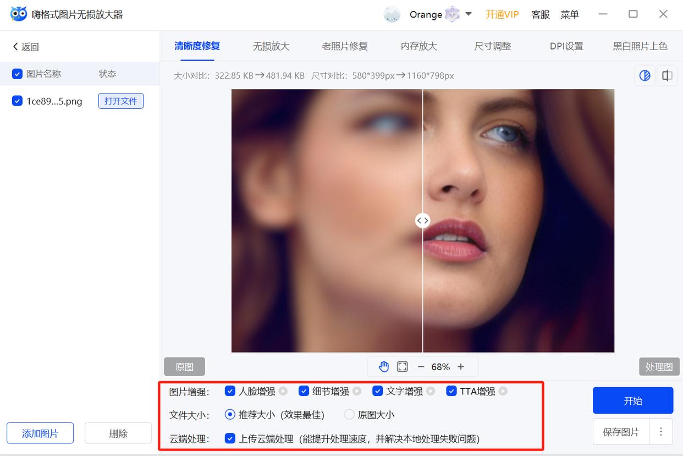The height and width of the screenshot is (456, 683).
Task: Switch to DPI设置 tab
Action: tap(566, 46)
